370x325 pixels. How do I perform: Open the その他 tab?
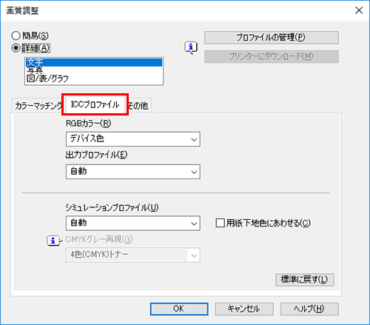(138, 106)
